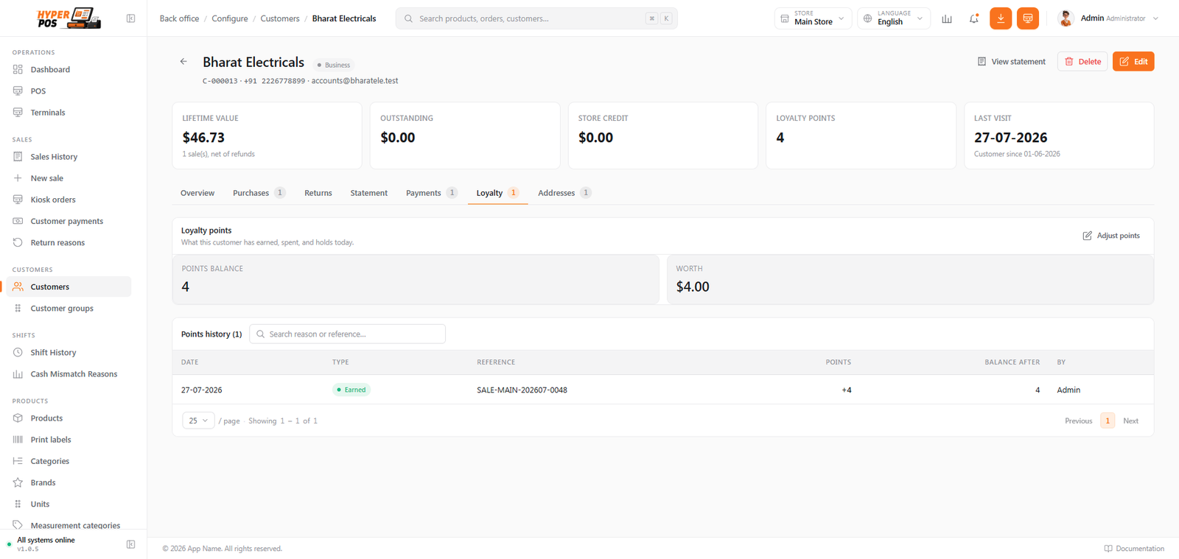1179x559 pixels.
Task: Open the reports chart icon in header
Action: 947,18
